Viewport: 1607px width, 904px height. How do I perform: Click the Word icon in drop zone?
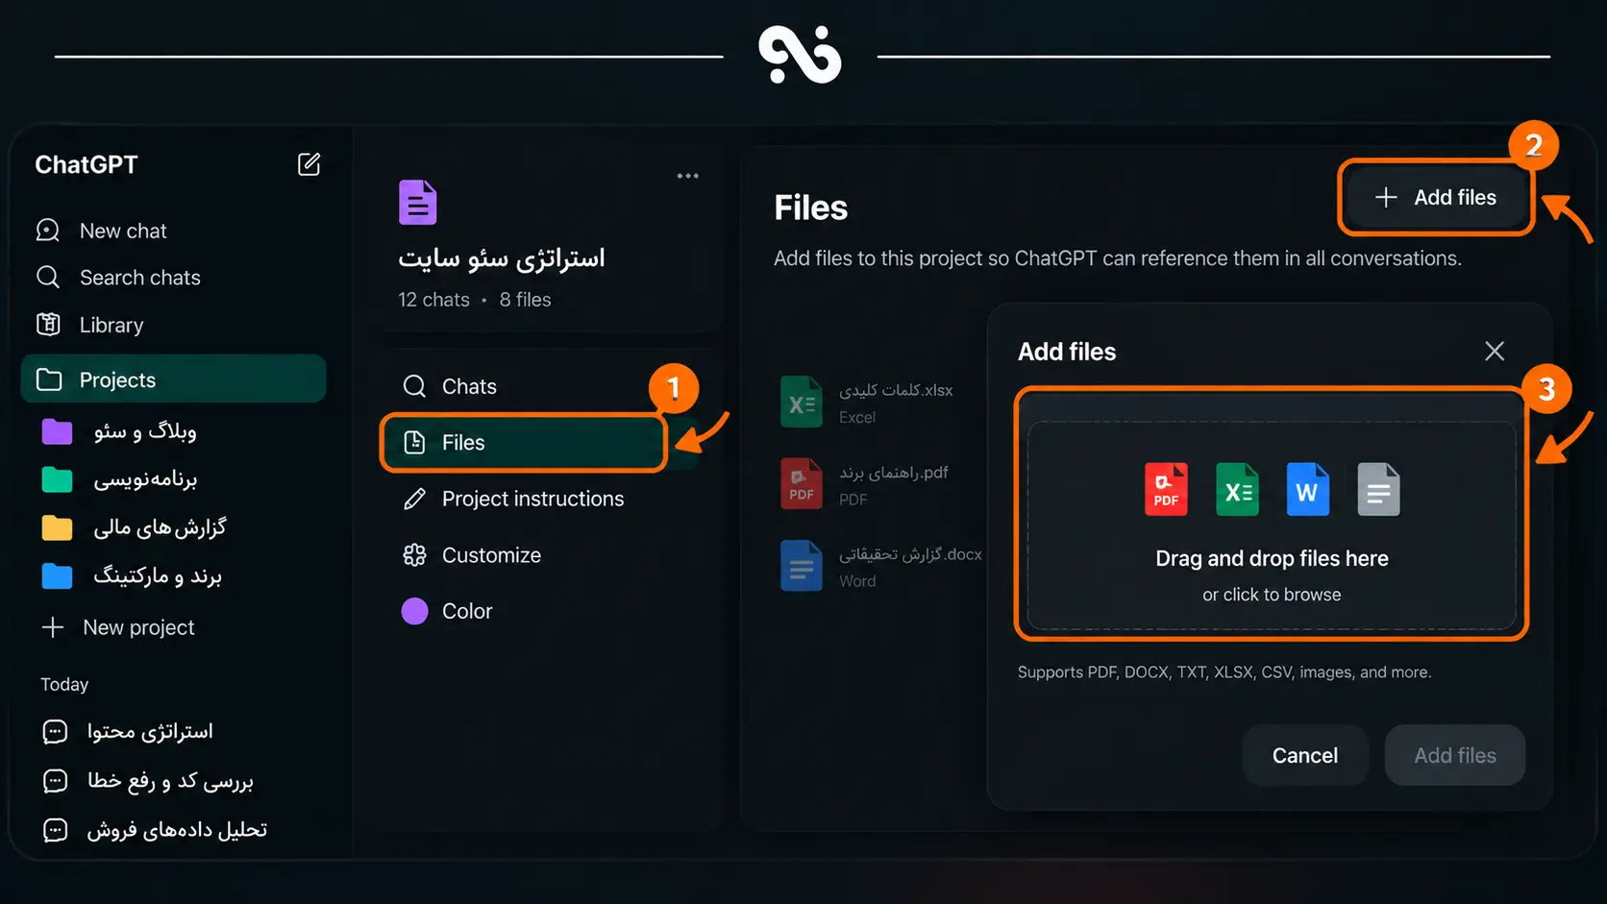[1307, 489]
